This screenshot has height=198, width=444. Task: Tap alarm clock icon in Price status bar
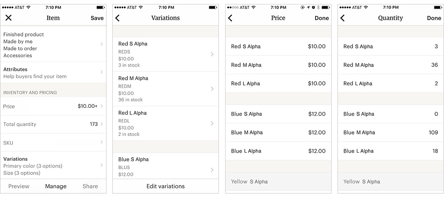313,8
